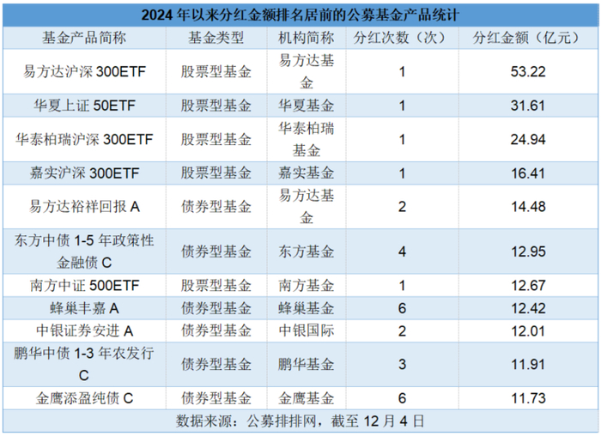601x436 pixels.
Task: Click the fund name 华泰柏瑞沪深300ETF
Action: (84, 139)
